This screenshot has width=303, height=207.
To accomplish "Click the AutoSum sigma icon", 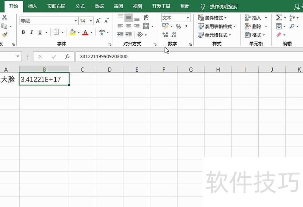I will coord(279,18).
